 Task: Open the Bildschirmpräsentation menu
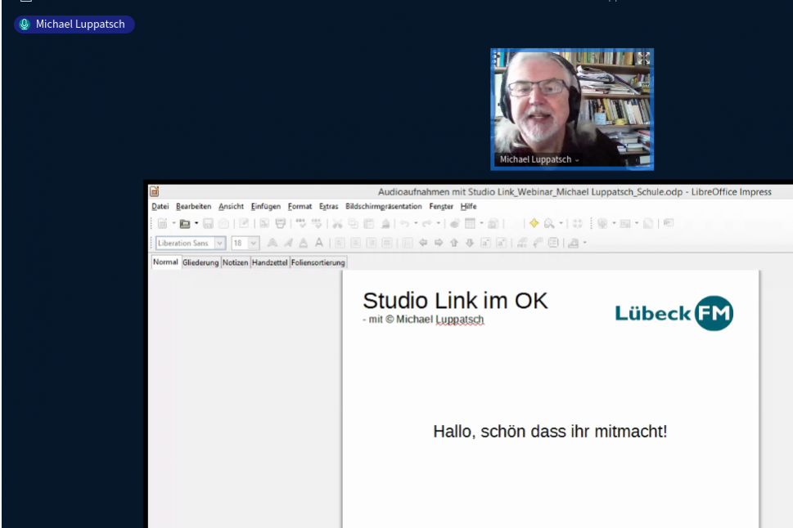click(383, 207)
